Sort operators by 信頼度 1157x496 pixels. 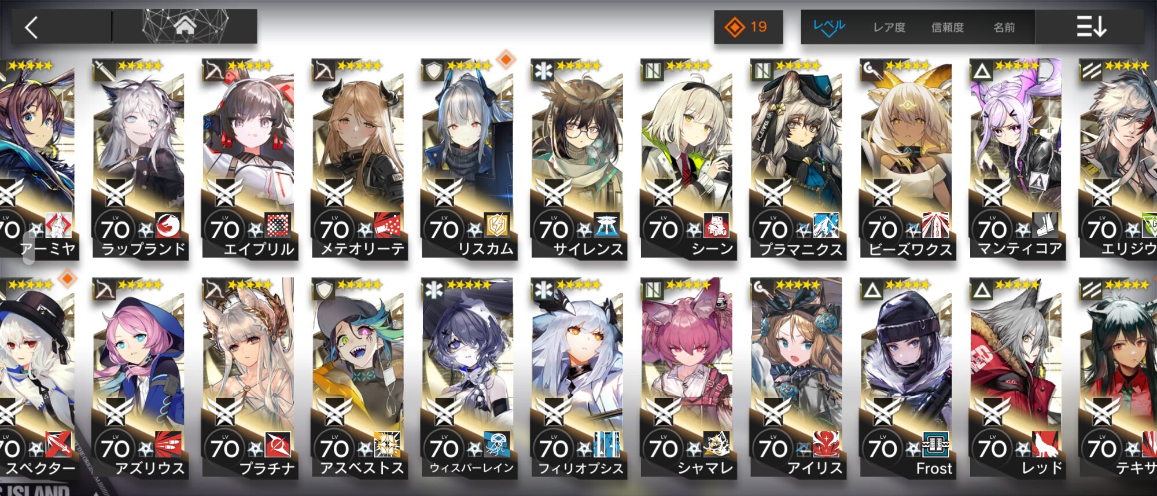click(948, 27)
